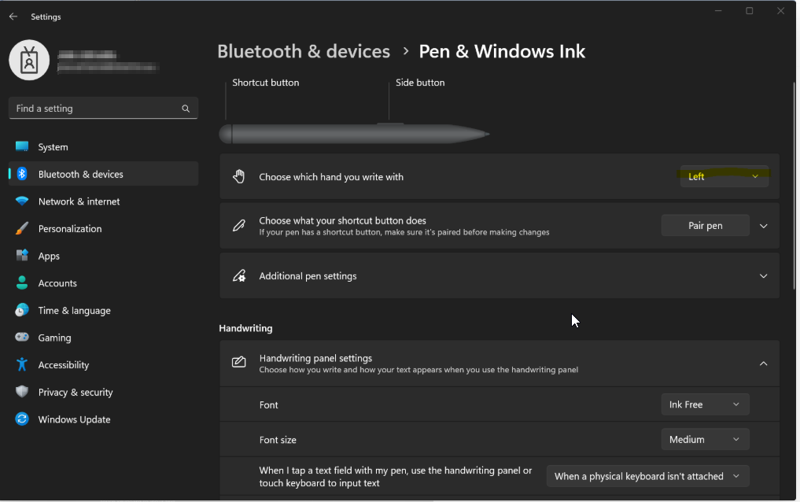
Task: Open Apps settings page
Action: pyautogui.click(x=104, y=256)
